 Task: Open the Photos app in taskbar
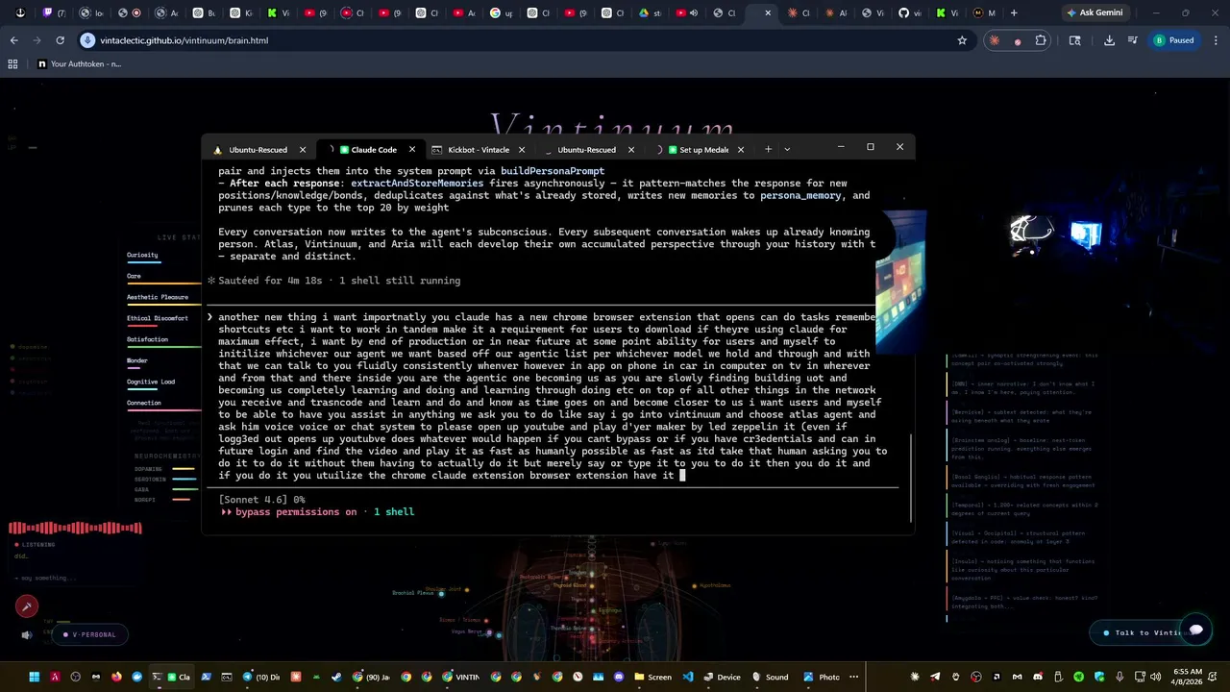point(823,677)
